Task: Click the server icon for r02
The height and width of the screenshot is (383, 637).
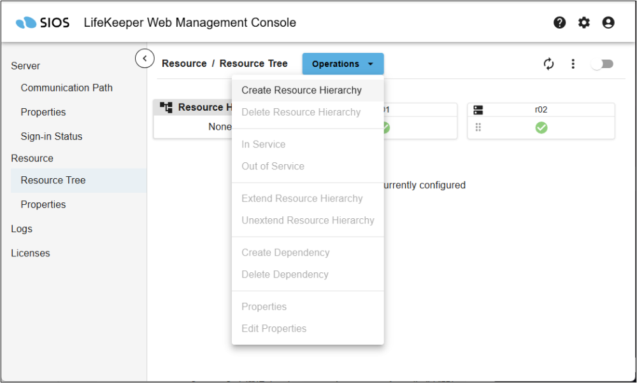Action: pos(478,110)
